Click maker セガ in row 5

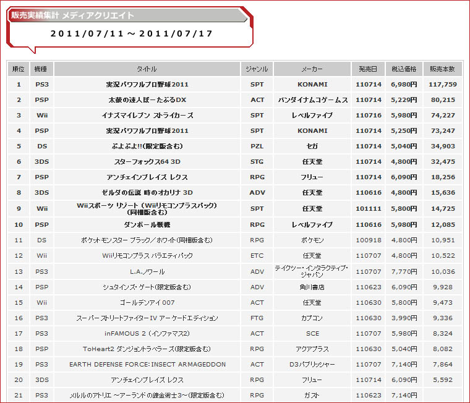[x=312, y=146]
